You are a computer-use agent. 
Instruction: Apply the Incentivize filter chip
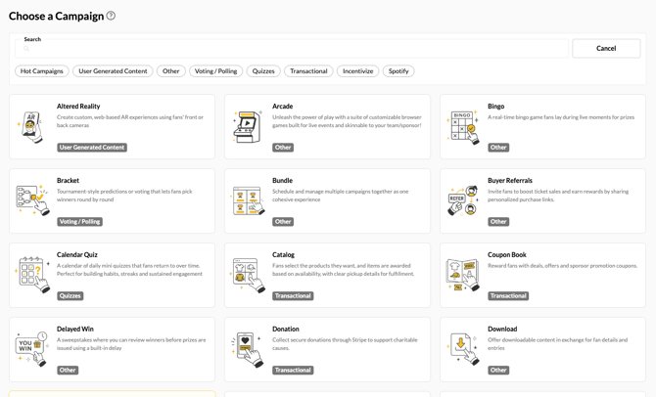click(357, 71)
